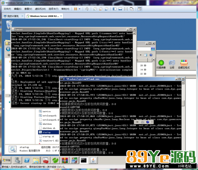Switch to the Java Tomcat taskbar button

93,160
